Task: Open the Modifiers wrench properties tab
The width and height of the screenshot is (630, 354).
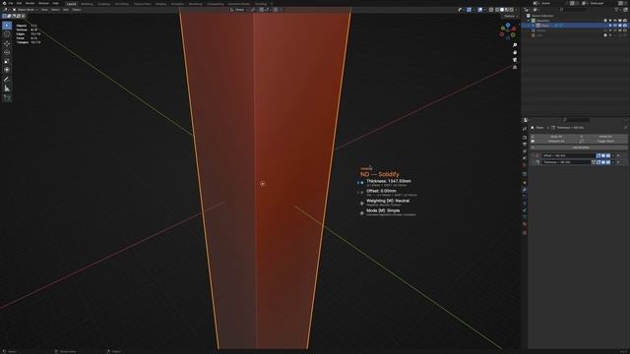Action: click(x=525, y=190)
